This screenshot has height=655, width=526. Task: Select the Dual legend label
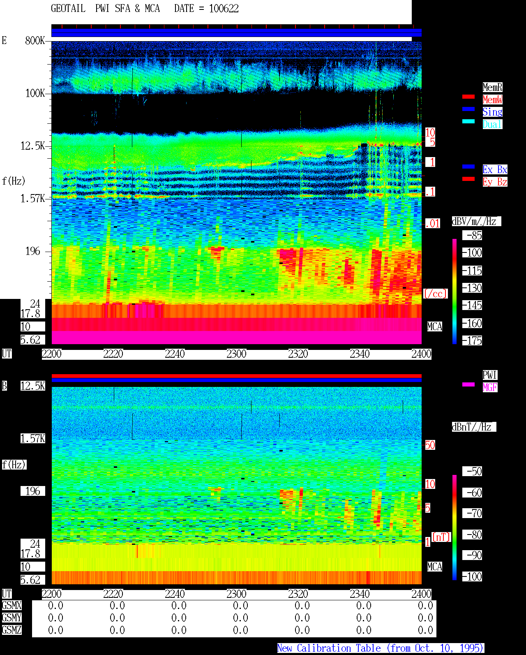[x=492, y=124]
